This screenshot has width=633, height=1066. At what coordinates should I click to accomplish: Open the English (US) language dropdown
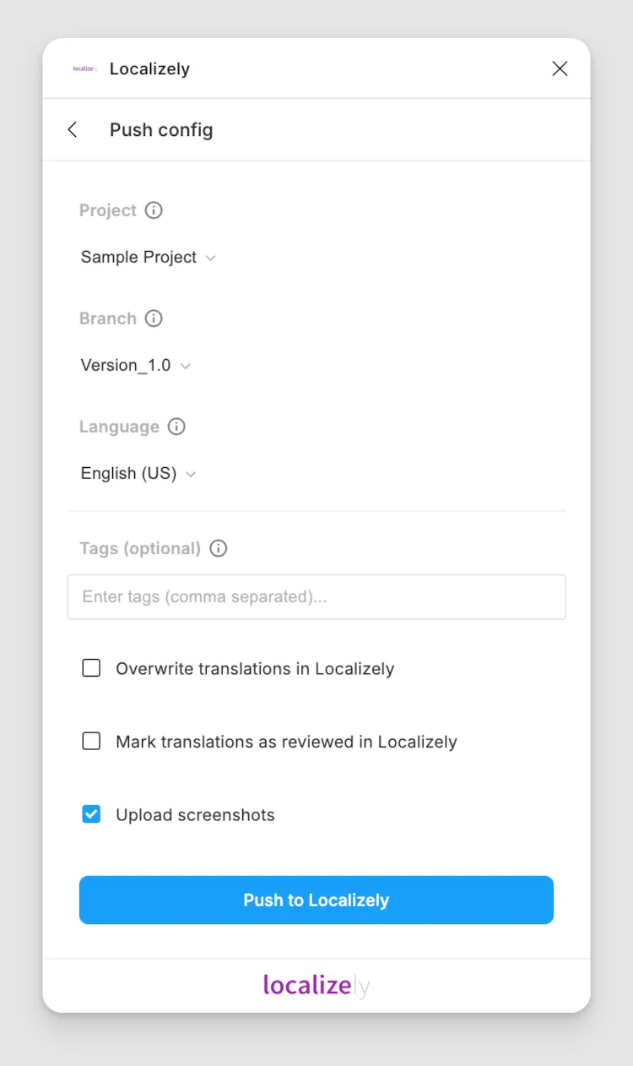point(138,474)
